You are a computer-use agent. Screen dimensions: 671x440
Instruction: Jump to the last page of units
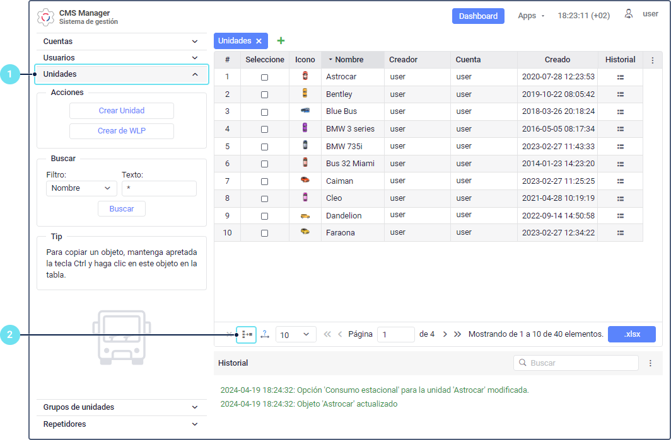[457, 334]
